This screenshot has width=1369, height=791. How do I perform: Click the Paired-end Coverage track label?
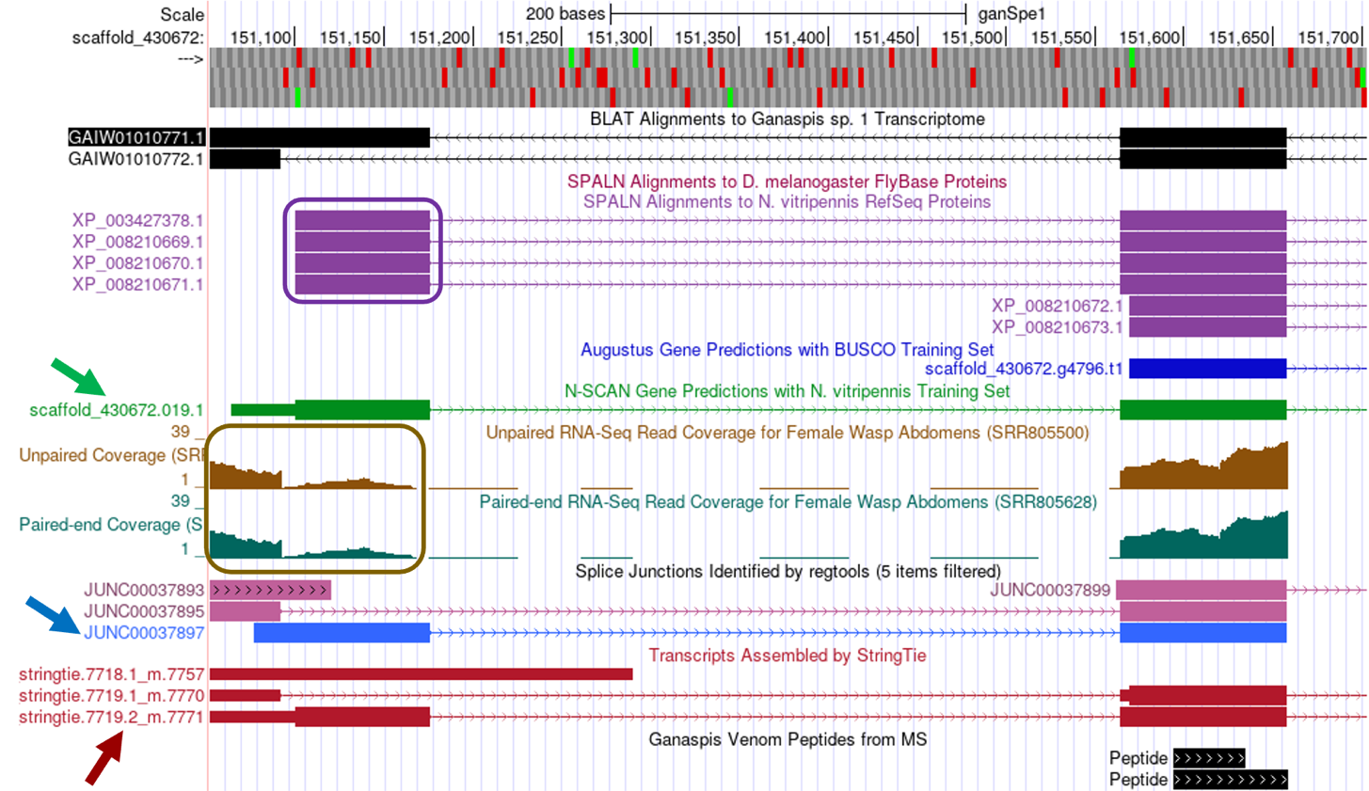(x=112, y=525)
